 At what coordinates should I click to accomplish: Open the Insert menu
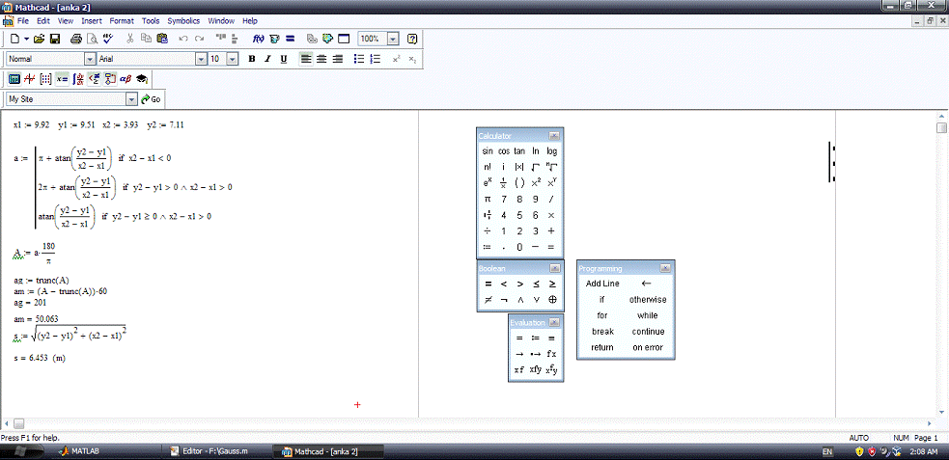[92, 20]
